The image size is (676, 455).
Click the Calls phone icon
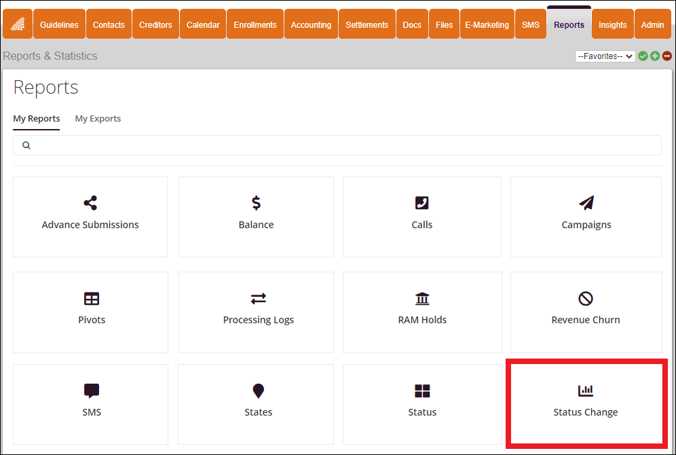coord(421,203)
